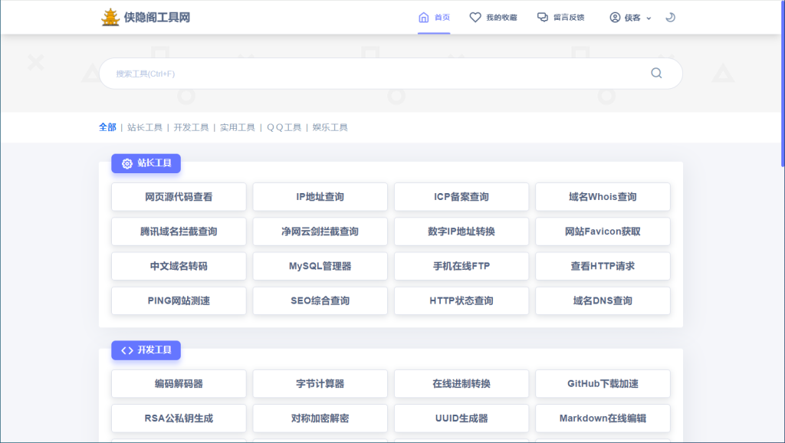This screenshot has height=443, width=785.
Task: Select the QQ工具 category filter
Action: coord(284,127)
